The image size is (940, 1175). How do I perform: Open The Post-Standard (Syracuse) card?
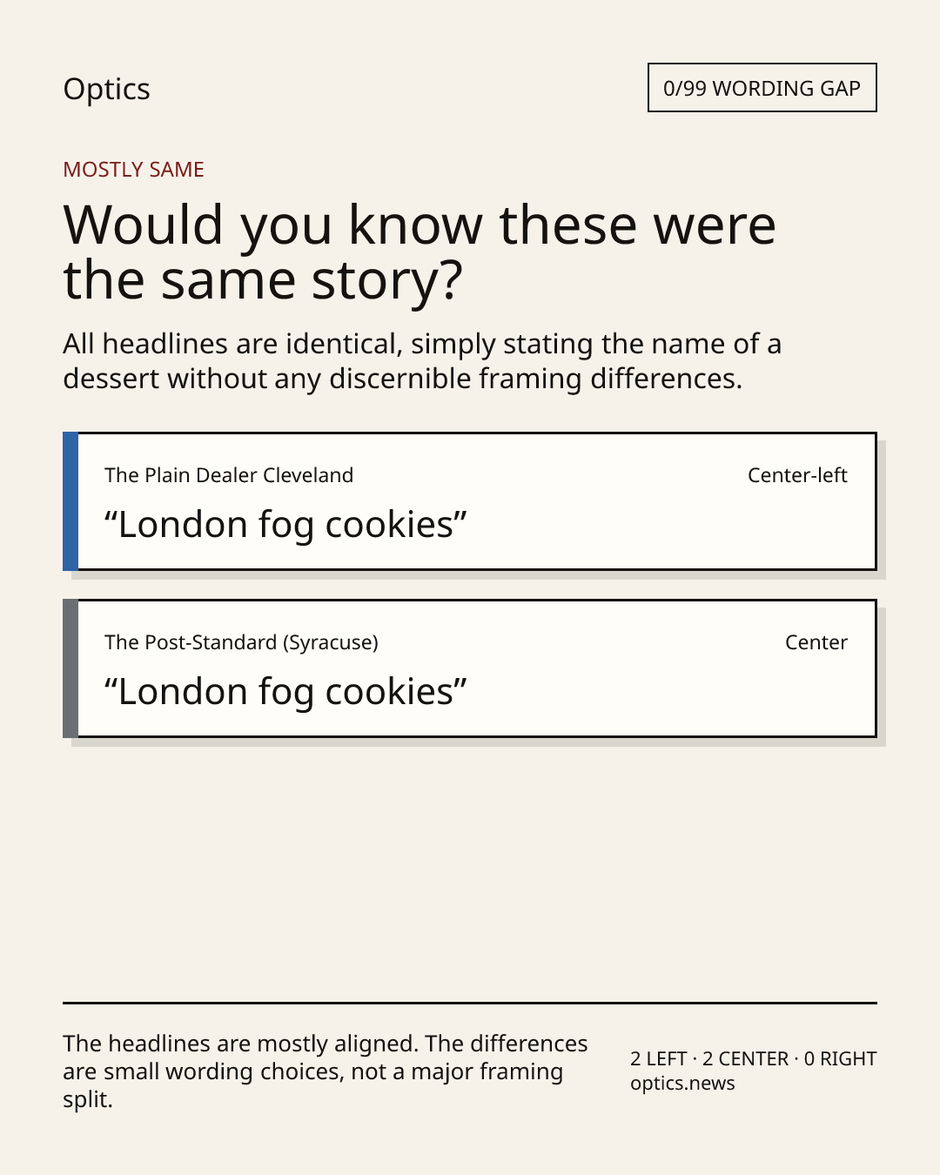470,668
